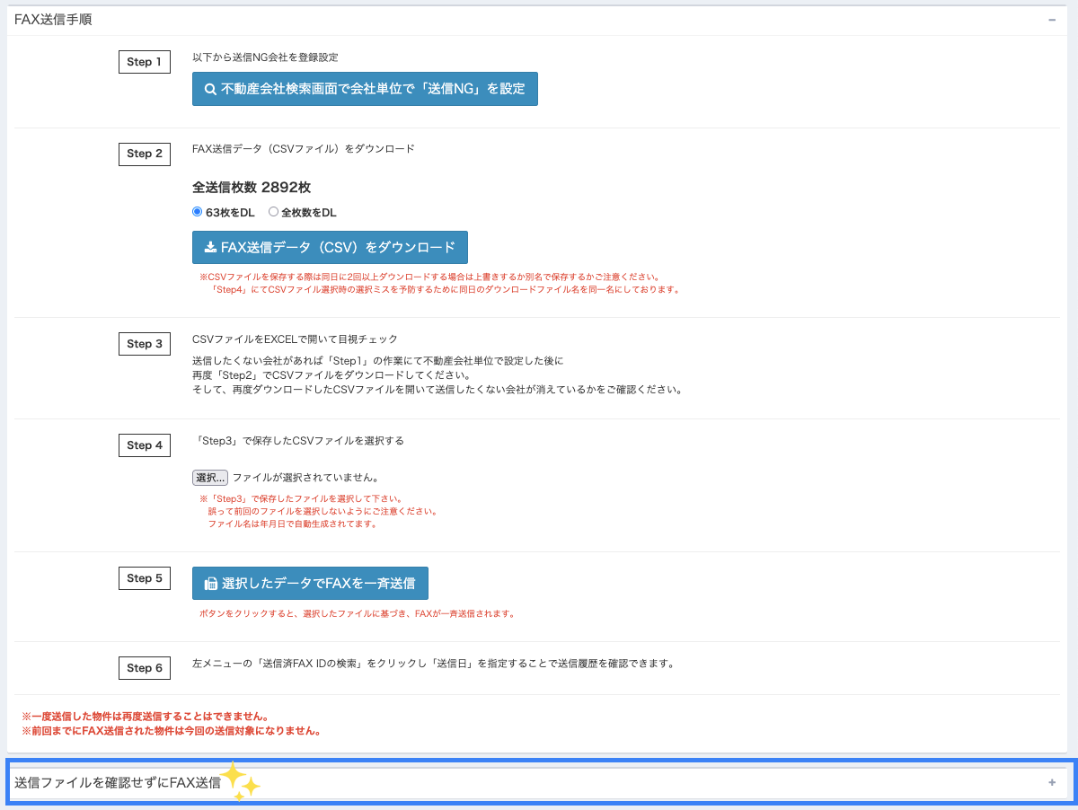Expand the 送信ファイルを確認せずにFAX送信 panel plus icon
This screenshot has height=810, width=1078.
coord(1052,782)
